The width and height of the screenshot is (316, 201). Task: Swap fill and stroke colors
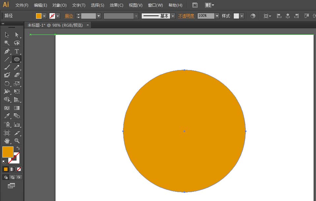(x=18, y=148)
